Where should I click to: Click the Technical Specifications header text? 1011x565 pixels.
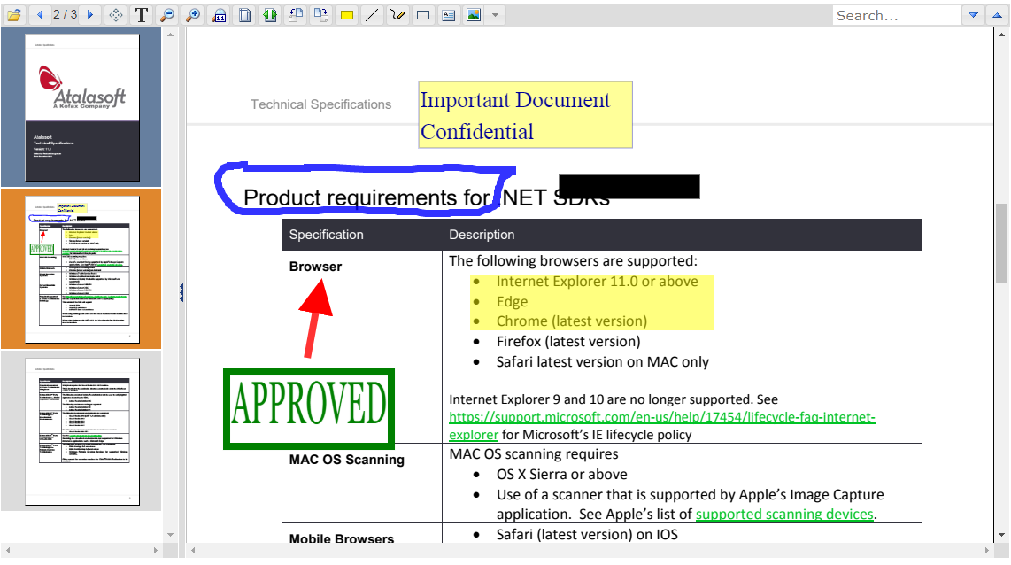(x=320, y=104)
